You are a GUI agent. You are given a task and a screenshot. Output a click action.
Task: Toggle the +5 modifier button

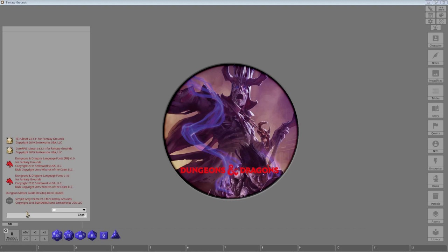click(44, 232)
